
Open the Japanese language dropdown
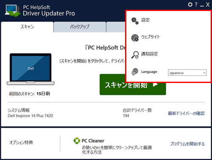pos(187,73)
